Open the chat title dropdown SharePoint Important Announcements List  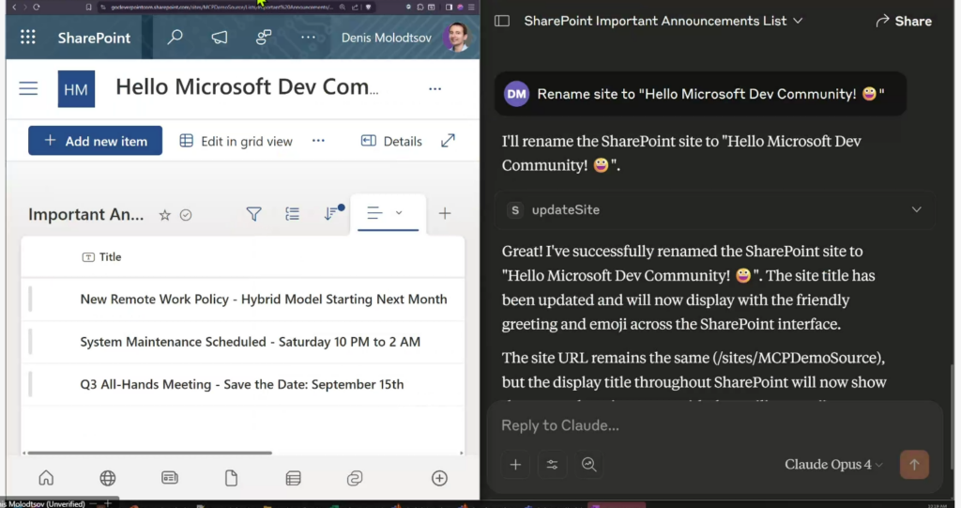click(x=664, y=21)
